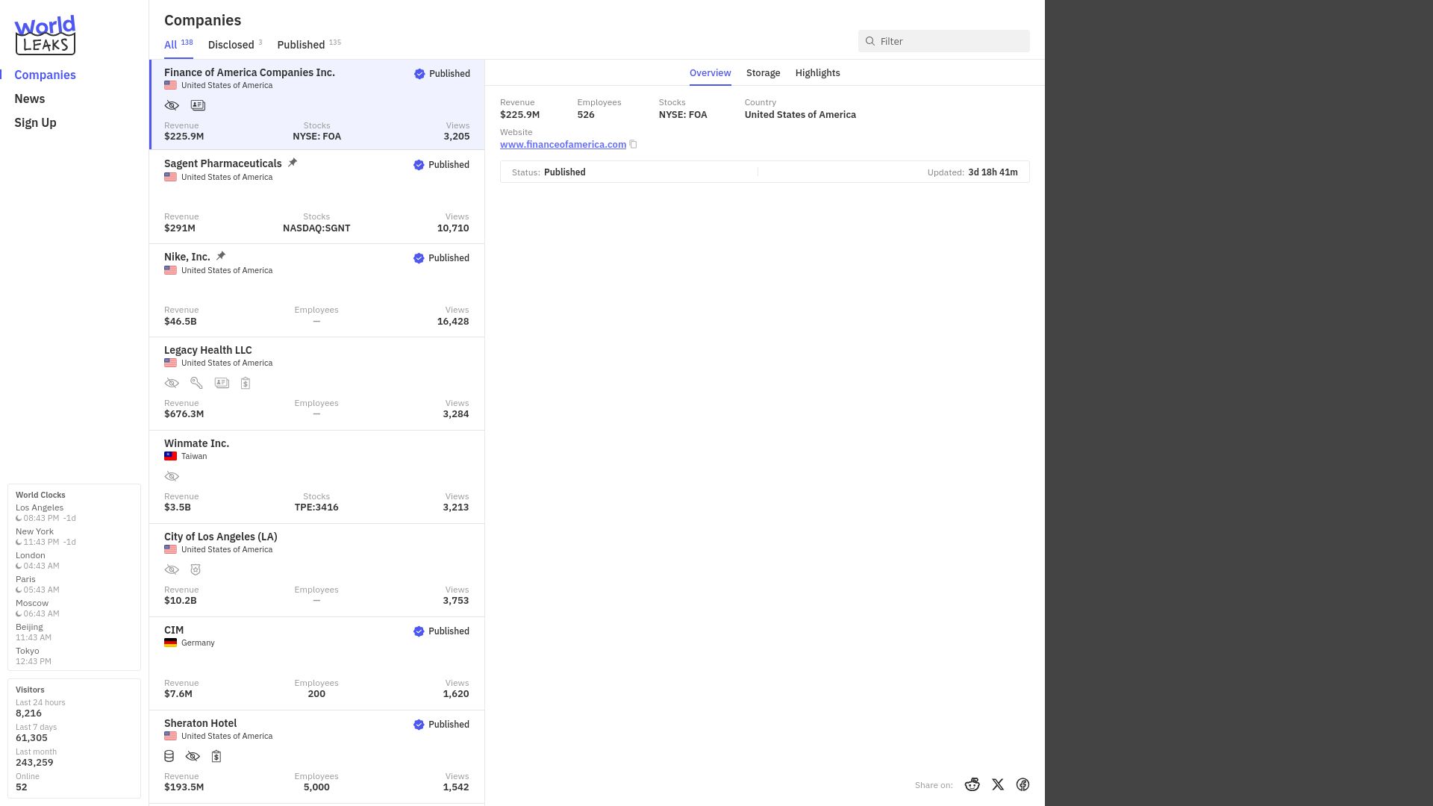Switch to the Published tab
1433x806 pixels.
click(x=309, y=44)
